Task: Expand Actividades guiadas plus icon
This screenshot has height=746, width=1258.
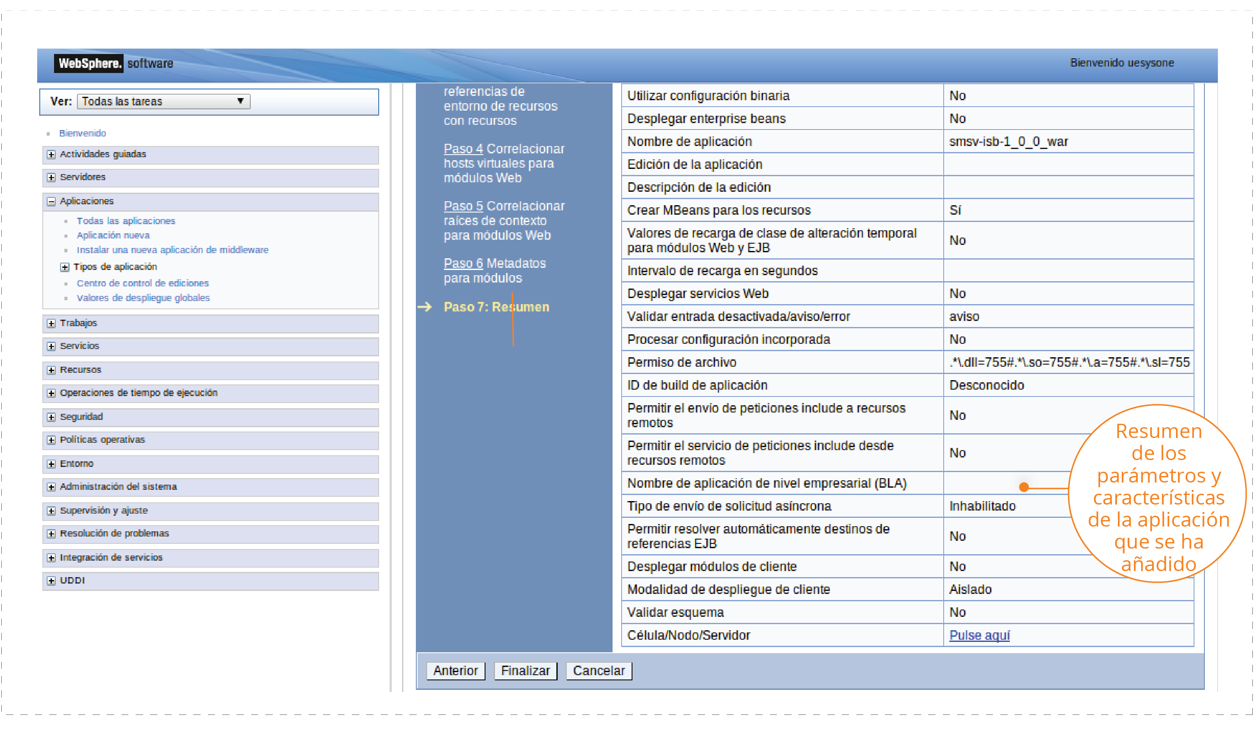Action: 51,155
